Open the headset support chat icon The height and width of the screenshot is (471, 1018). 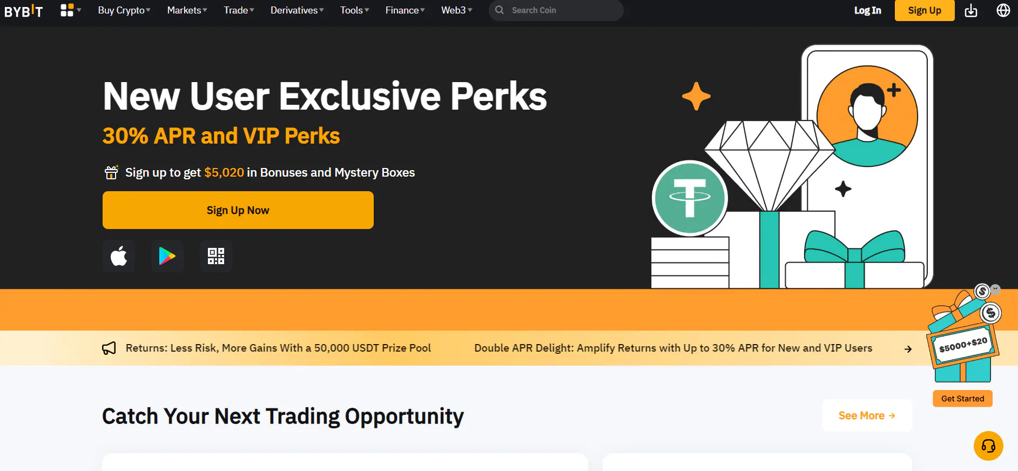(988, 446)
